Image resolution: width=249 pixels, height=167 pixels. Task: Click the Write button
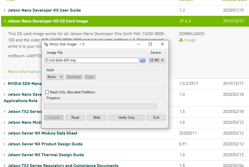[97, 117]
